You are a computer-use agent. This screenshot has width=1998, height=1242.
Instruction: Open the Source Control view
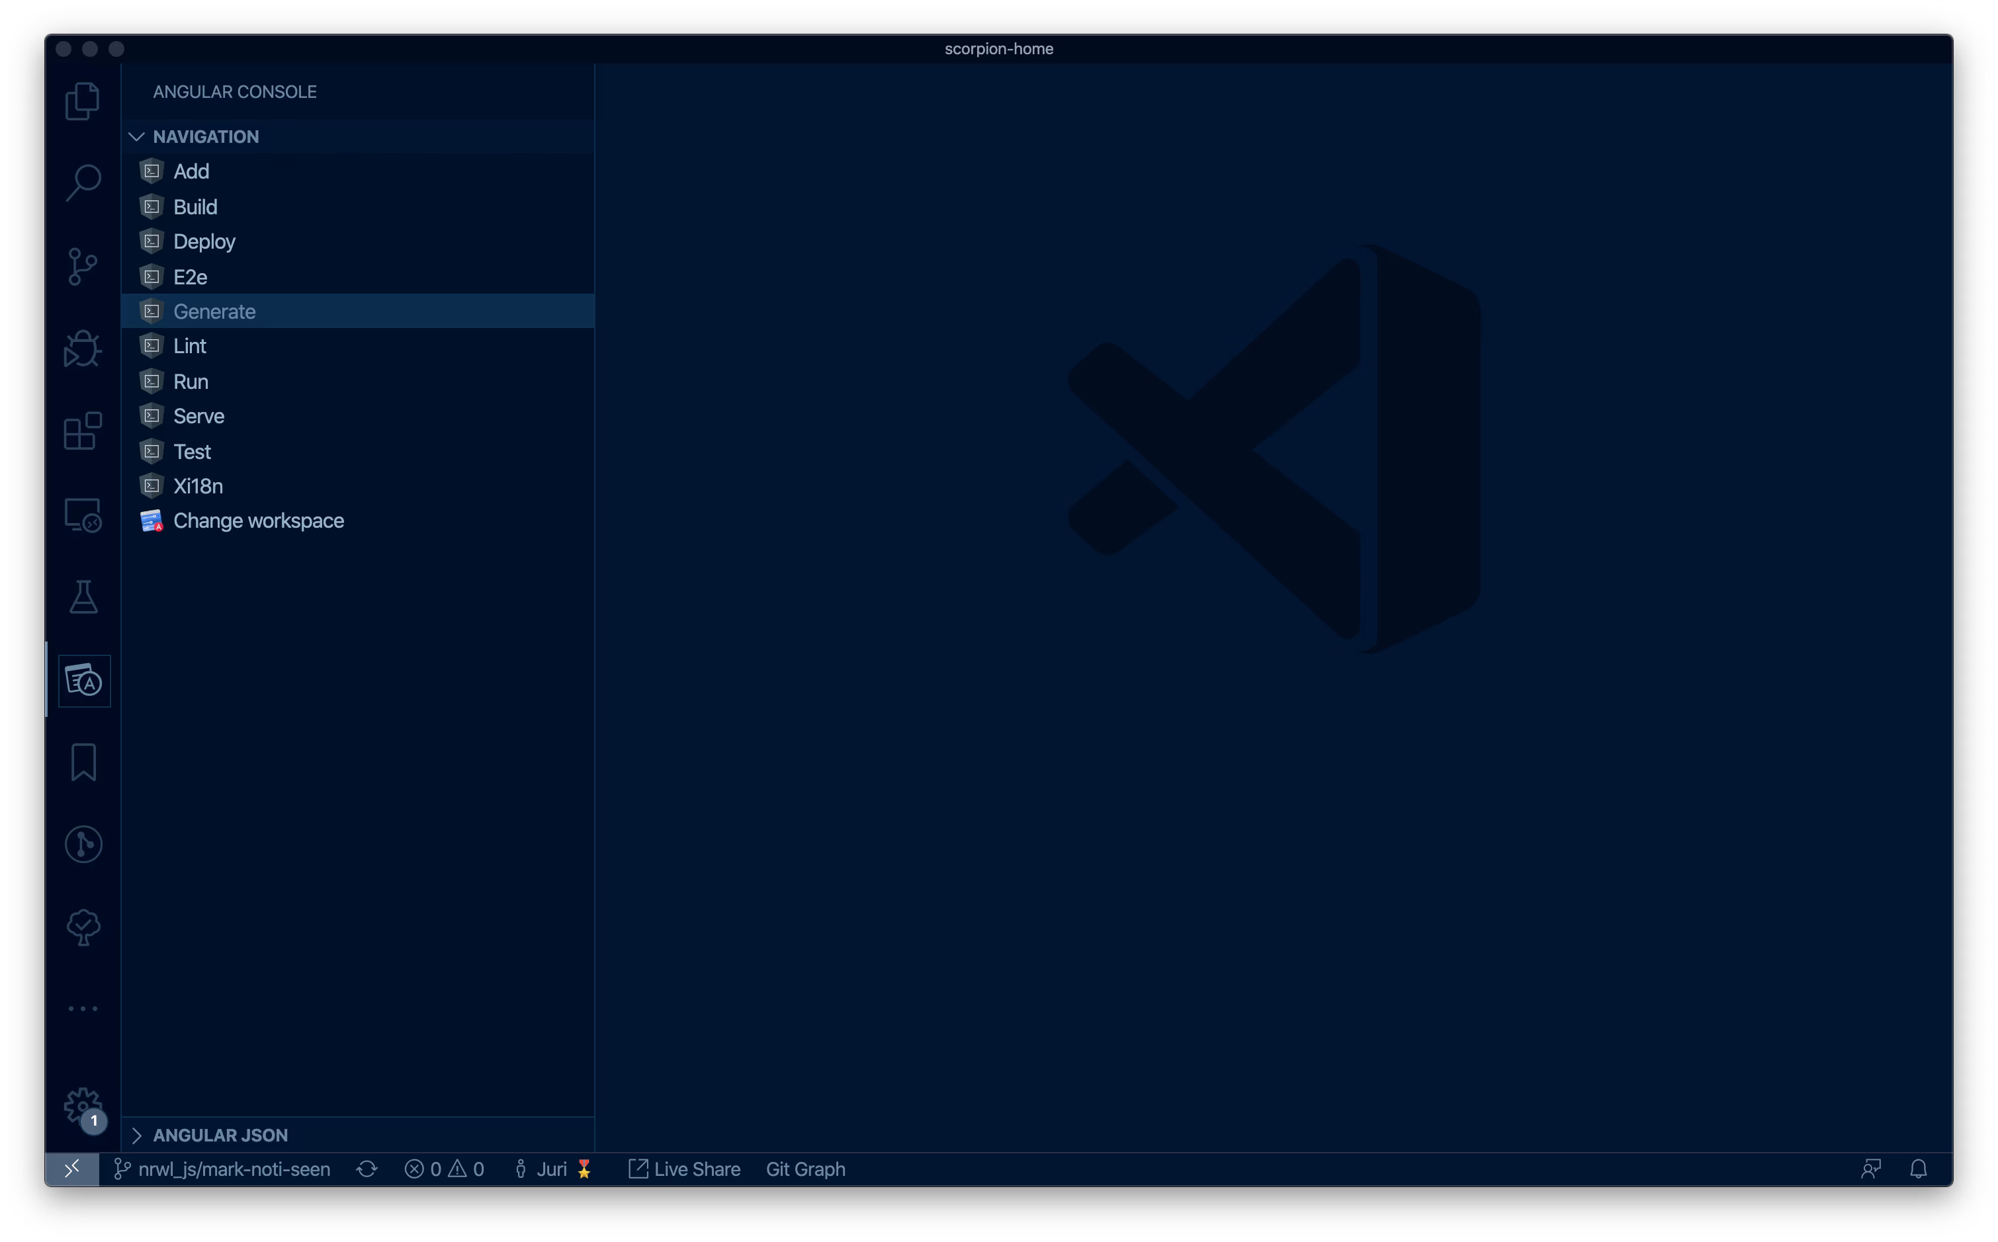(x=83, y=266)
